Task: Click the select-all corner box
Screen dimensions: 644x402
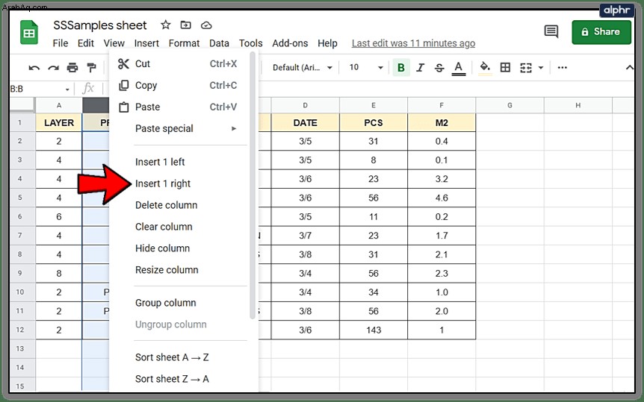Action: (22, 105)
